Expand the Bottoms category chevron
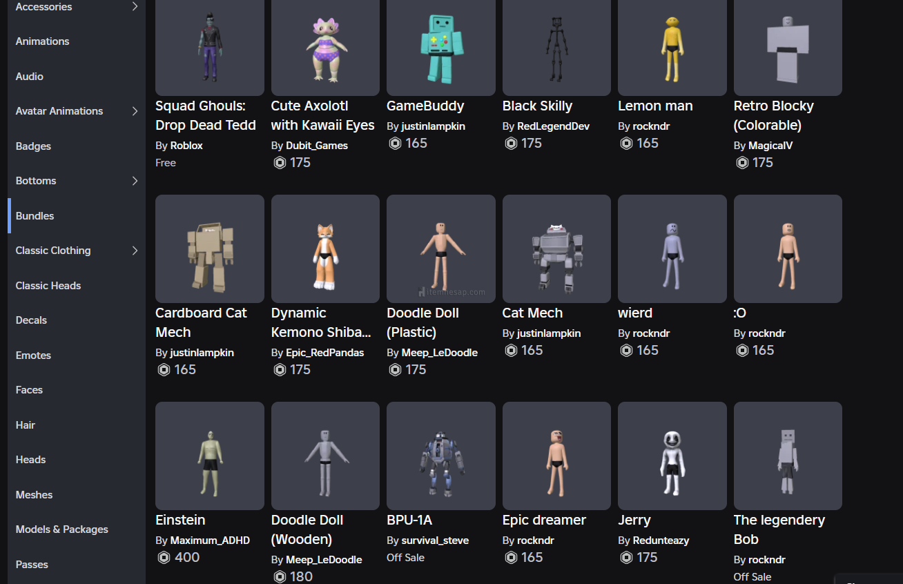 coord(135,181)
